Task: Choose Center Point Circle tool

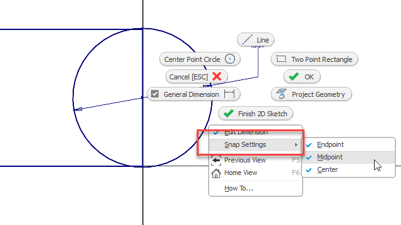Action: tap(199, 59)
